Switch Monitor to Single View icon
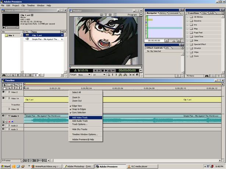The width and height of the screenshot is (226, 169). 106,15
